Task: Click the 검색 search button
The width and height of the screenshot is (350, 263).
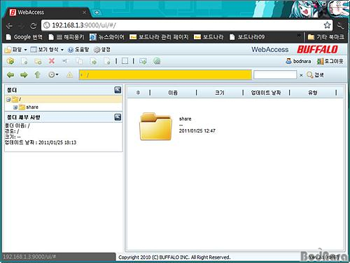Action: pyautogui.click(x=315, y=75)
